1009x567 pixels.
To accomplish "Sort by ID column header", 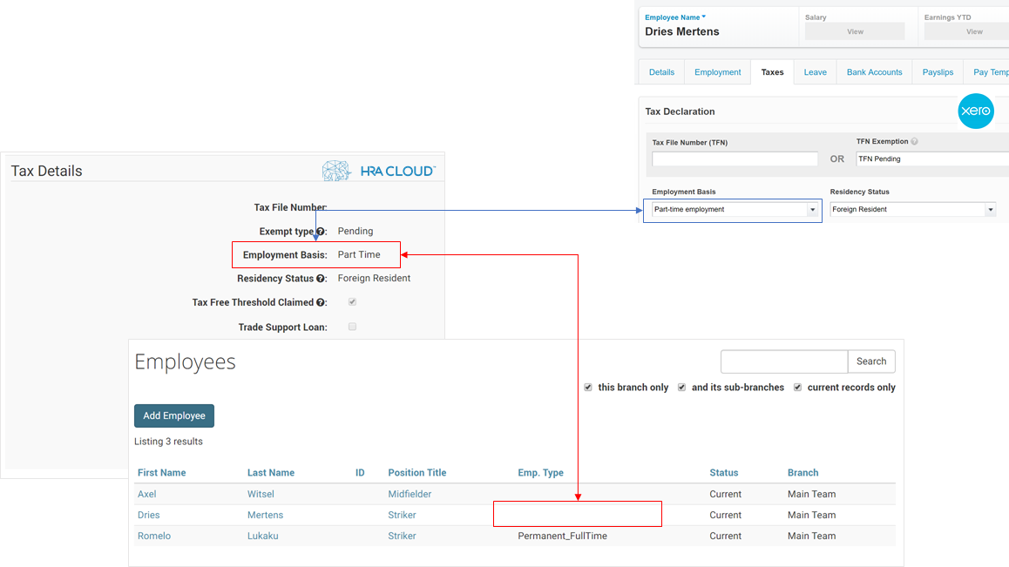I will [x=361, y=472].
